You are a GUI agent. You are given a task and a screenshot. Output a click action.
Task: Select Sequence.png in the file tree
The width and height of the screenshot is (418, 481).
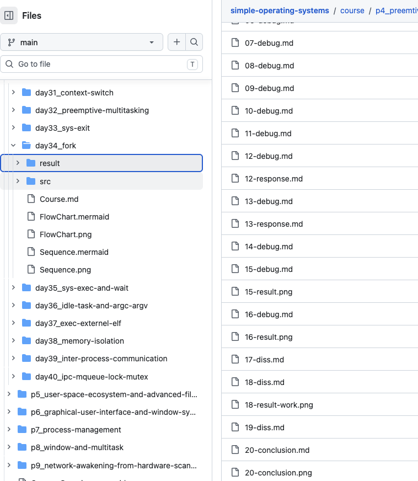point(65,270)
